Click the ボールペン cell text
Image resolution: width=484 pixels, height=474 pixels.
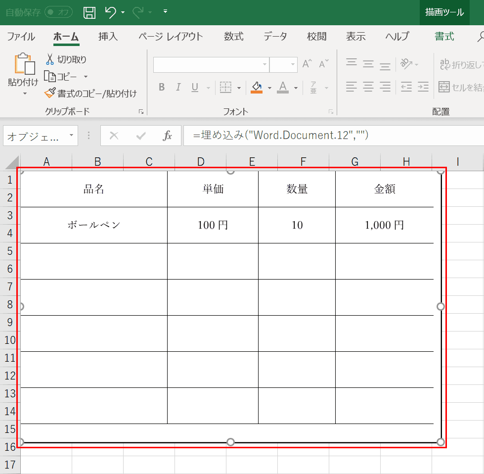(x=94, y=225)
